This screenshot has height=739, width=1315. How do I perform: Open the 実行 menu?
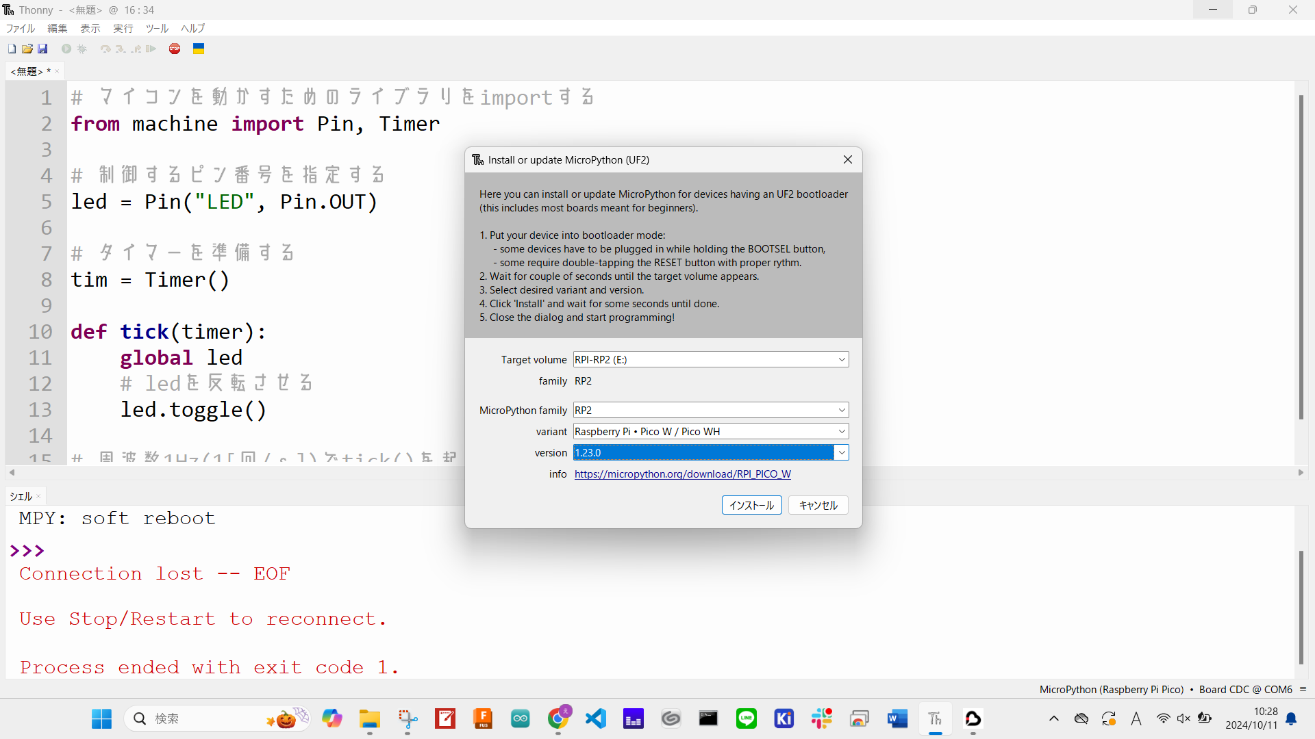click(123, 28)
